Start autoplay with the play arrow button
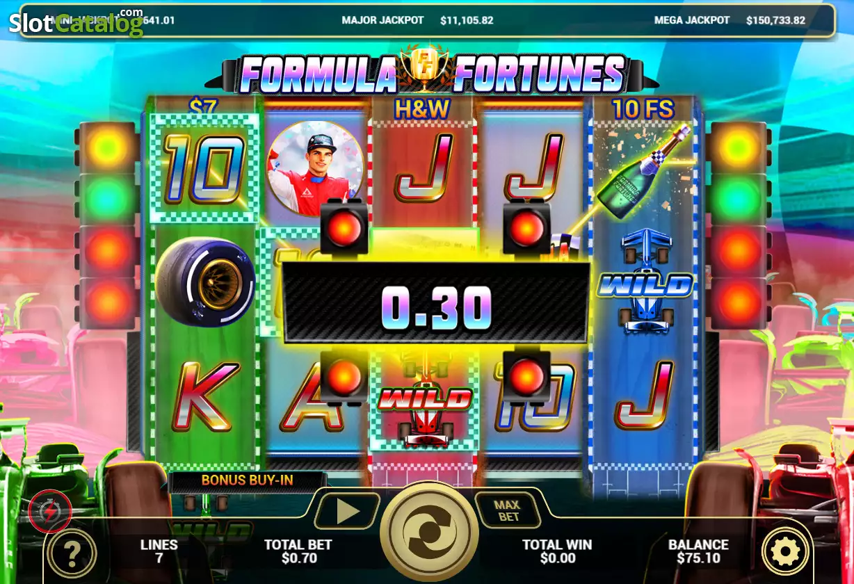Viewport: 854px width, 584px height. [x=347, y=512]
